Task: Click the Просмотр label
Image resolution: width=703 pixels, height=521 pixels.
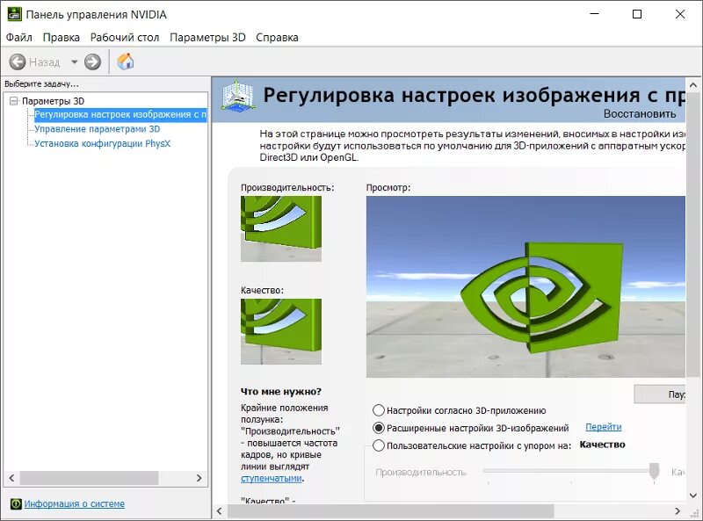Action: click(388, 187)
